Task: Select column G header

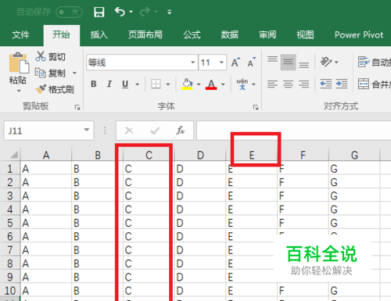Action: 354,155
